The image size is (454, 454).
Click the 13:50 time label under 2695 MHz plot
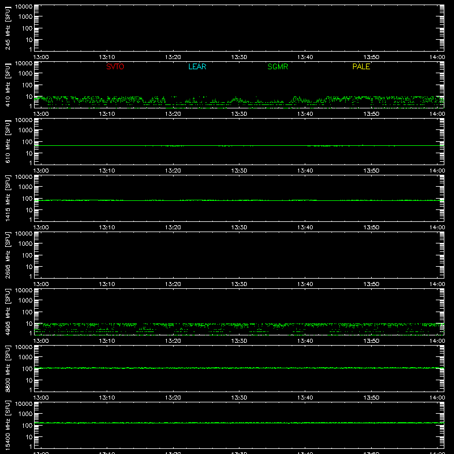(371, 284)
